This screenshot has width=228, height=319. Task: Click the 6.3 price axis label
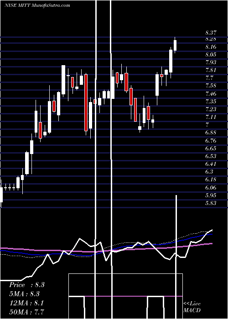click(x=209, y=172)
